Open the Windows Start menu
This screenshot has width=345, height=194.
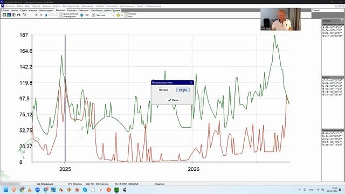pos(6,190)
